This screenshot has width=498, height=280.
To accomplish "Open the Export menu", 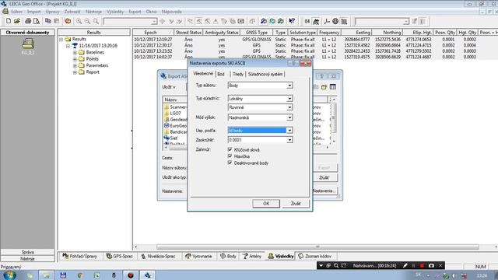I will tap(135, 12).
